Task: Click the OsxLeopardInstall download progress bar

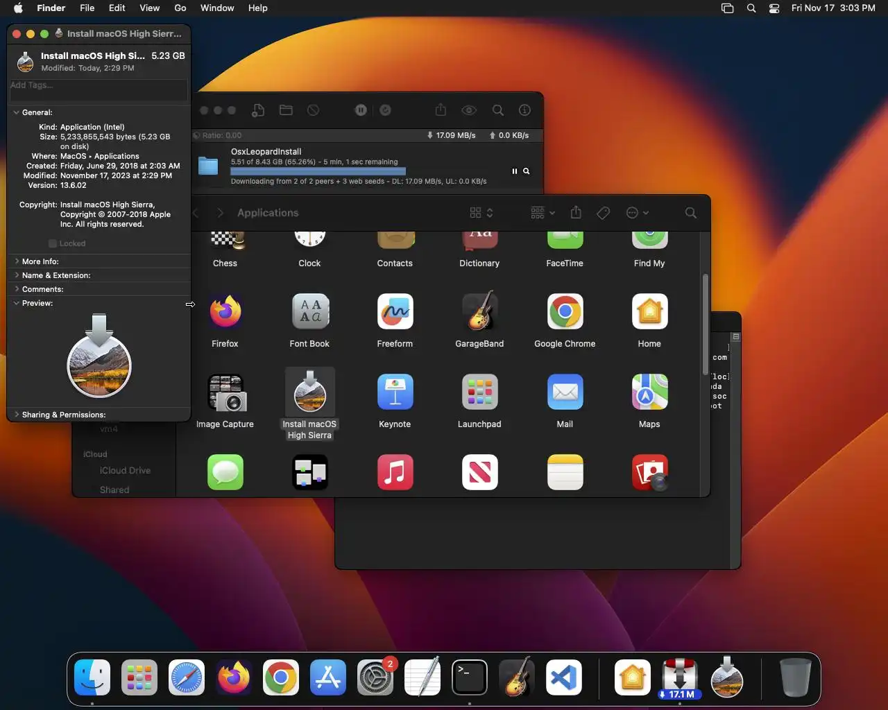Action: click(x=318, y=171)
